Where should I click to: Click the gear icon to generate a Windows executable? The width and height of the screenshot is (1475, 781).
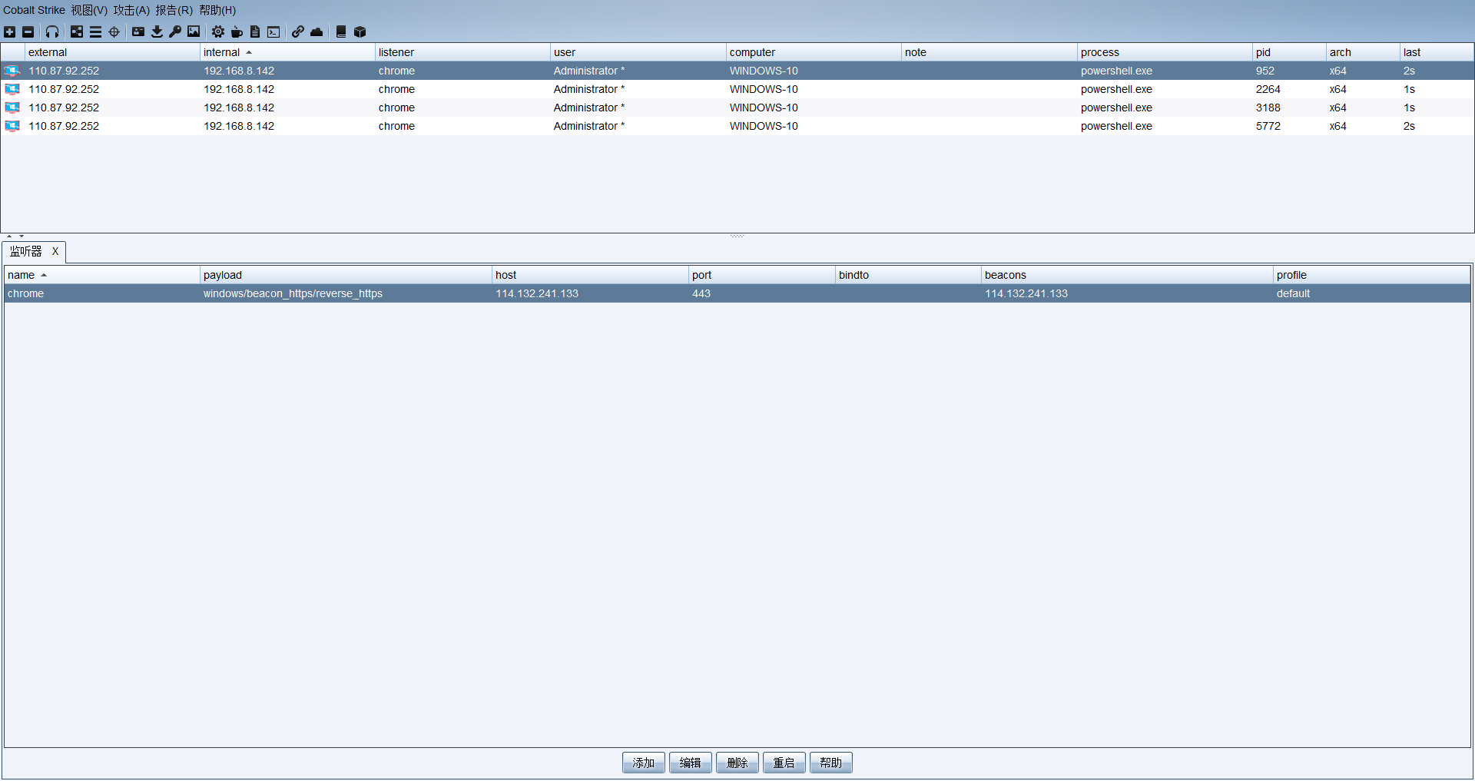tap(218, 31)
